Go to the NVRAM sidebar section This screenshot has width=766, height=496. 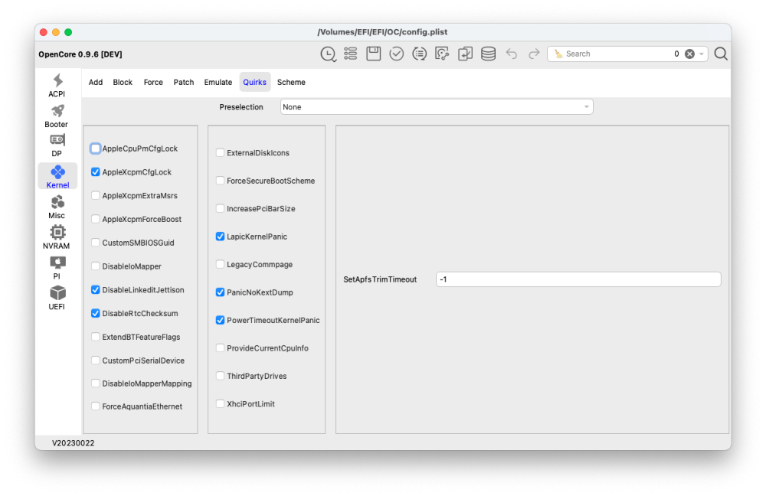click(x=57, y=237)
